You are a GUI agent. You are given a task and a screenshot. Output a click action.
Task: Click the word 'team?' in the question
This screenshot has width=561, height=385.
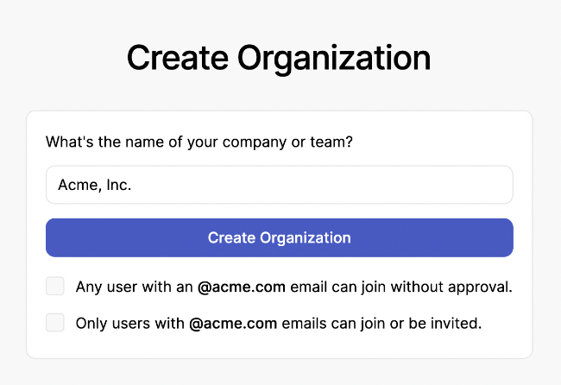331,142
